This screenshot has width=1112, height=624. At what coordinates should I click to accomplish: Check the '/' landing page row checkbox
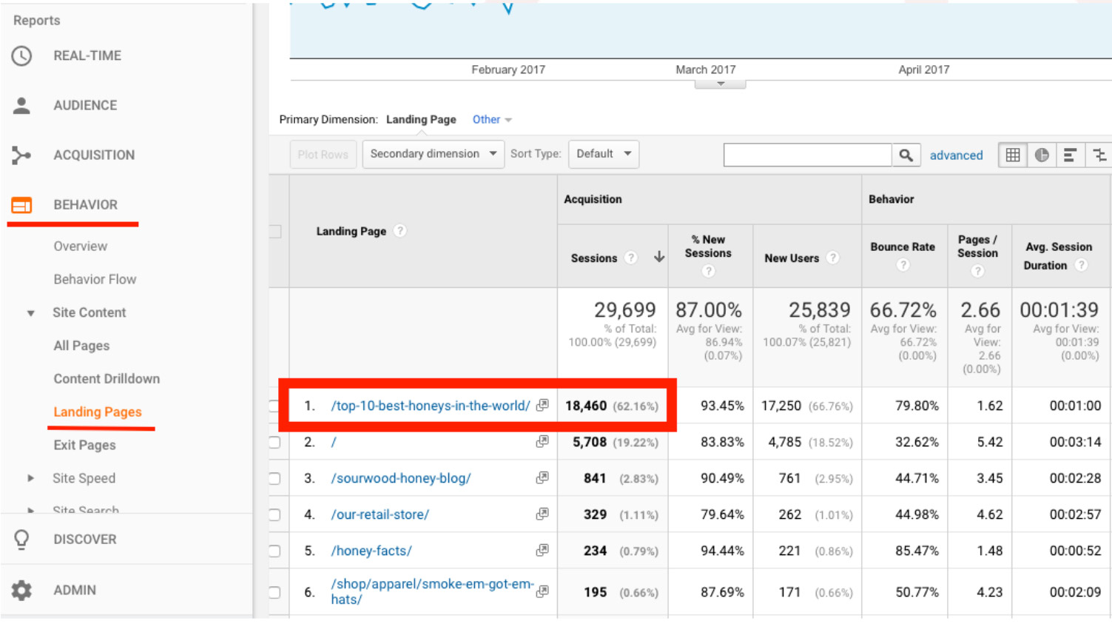coord(274,442)
